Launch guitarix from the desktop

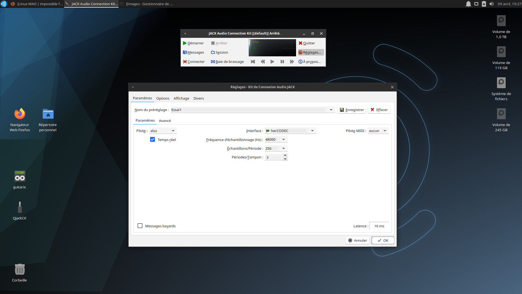20,177
